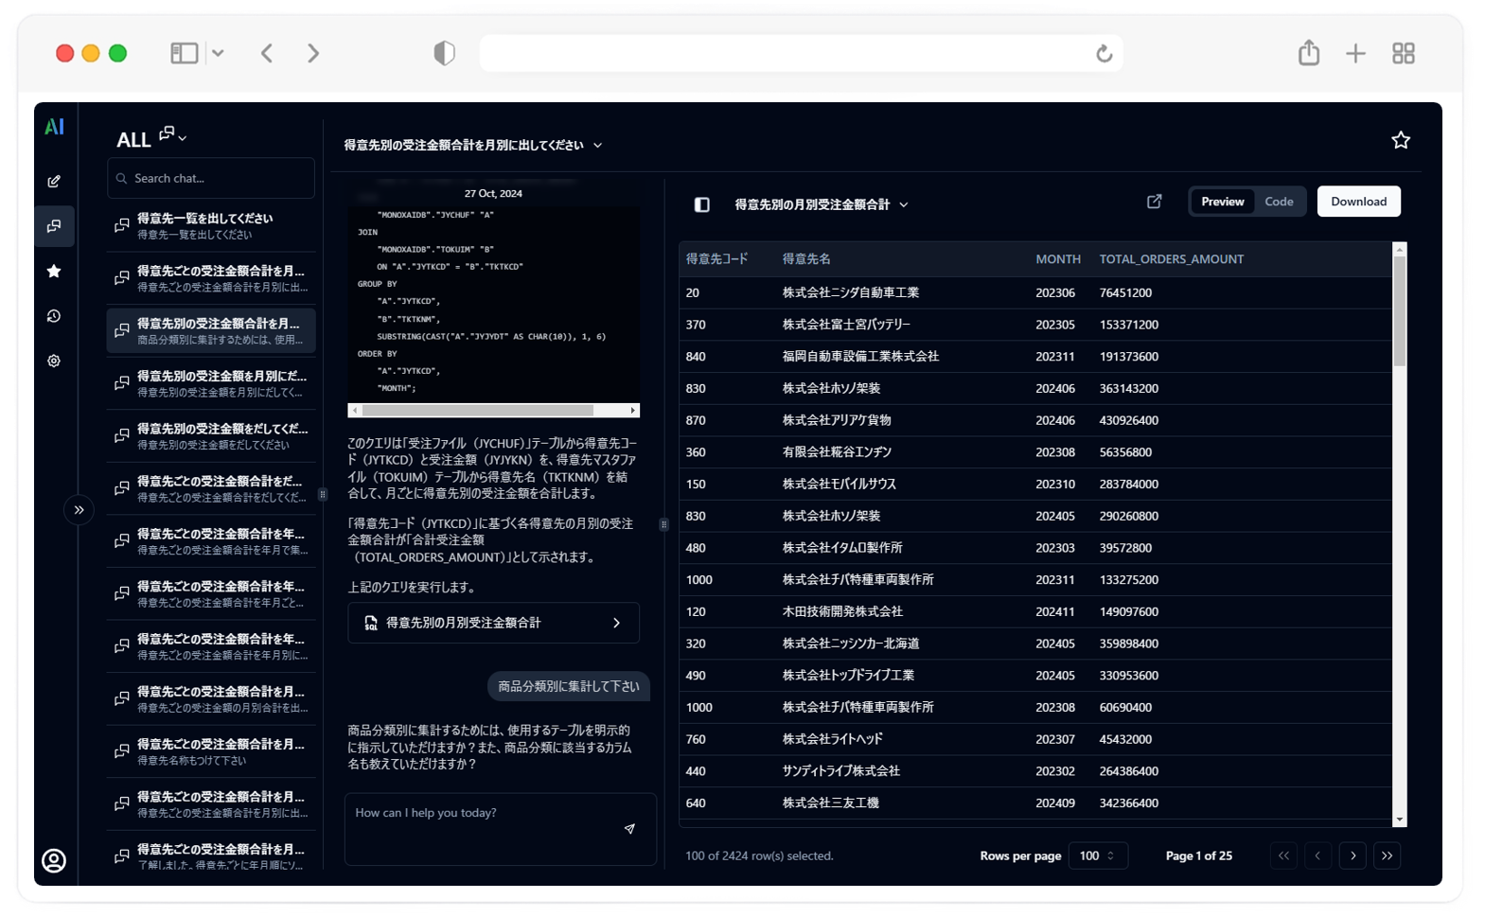1485x917 pixels.
Task: Send message with the paper plane icon
Action: (629, 829)
